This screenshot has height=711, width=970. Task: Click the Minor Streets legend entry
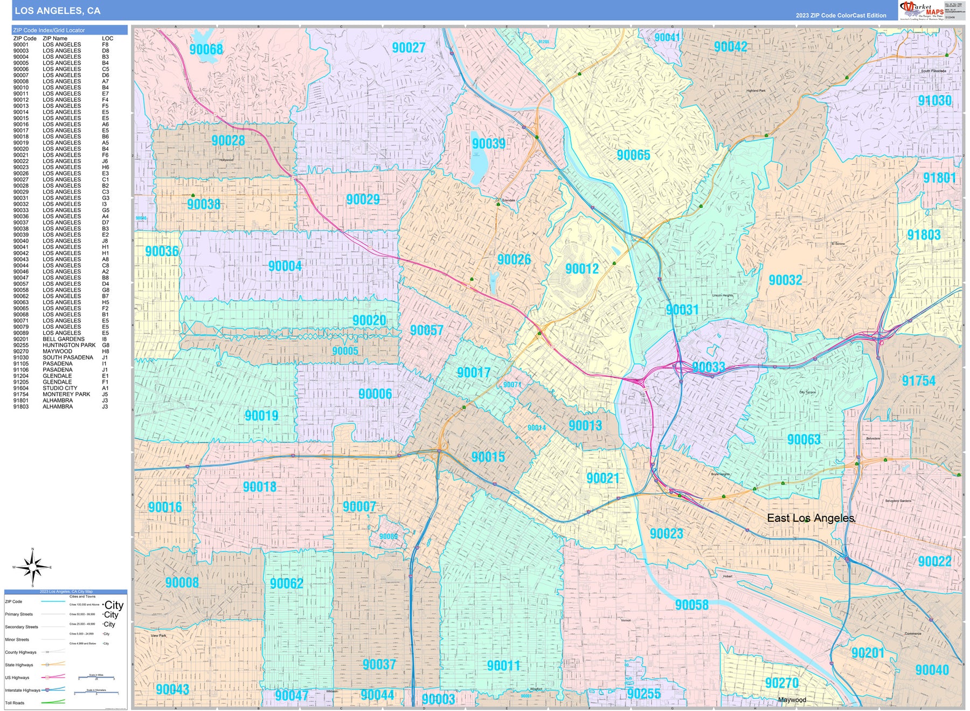click(x=17, y=639)
